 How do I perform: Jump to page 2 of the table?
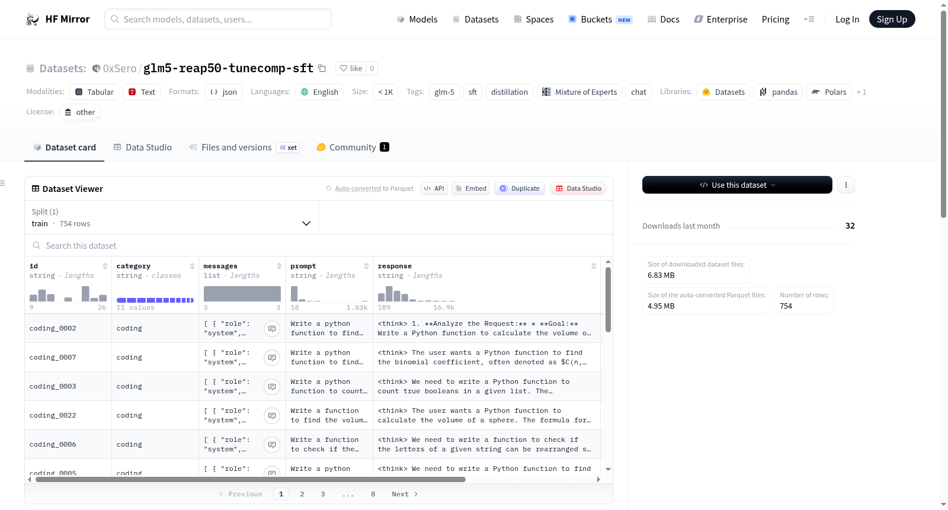(302, 494)
